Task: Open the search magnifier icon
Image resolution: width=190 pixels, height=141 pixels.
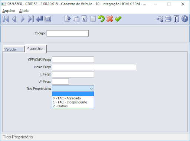Action: click(x=48, y=19)
